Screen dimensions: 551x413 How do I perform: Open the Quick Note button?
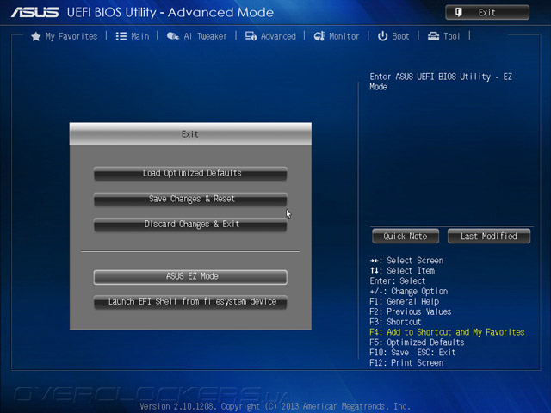[406, 237]
